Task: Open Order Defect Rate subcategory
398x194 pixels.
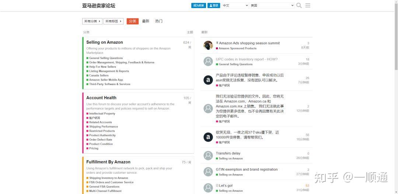Action: (101, 140)
